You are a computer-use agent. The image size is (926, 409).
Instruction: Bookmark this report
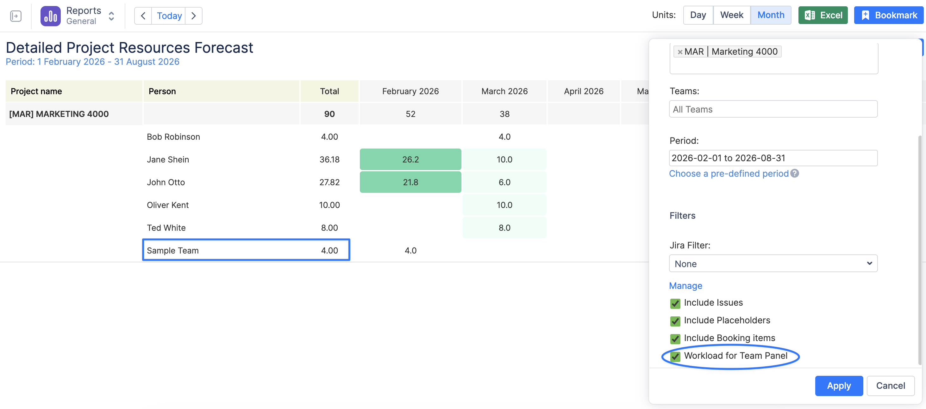tap(888, 15)
